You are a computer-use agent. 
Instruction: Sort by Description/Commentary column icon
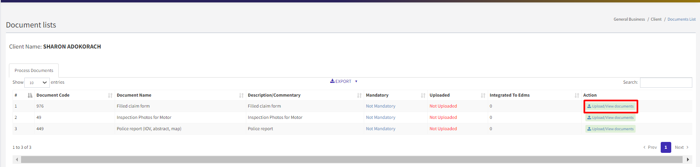359,95
